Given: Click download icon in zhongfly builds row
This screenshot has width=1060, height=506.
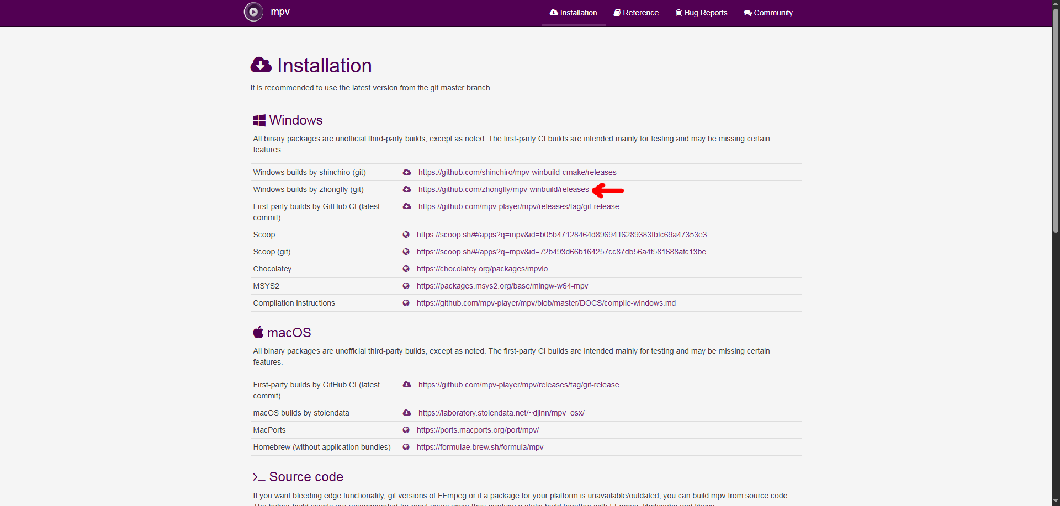Looking at the screenshot, I should pos(407,189).
